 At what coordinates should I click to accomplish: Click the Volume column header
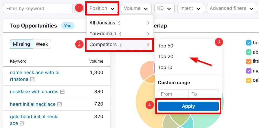[x=96, y=61]
